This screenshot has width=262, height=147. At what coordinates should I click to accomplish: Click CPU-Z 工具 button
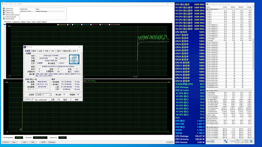tap(53, 100)
